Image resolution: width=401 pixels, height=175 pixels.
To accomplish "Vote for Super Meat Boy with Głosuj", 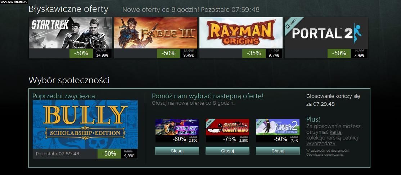I will point(227,151).
